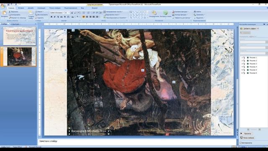Select the star shape in shapes gallery
The height and width of the screenshot is (151, 268).
click(145, 17)
